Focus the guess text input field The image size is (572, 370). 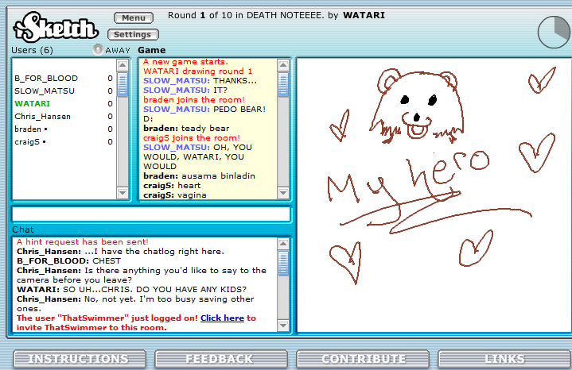coord(151,214)
